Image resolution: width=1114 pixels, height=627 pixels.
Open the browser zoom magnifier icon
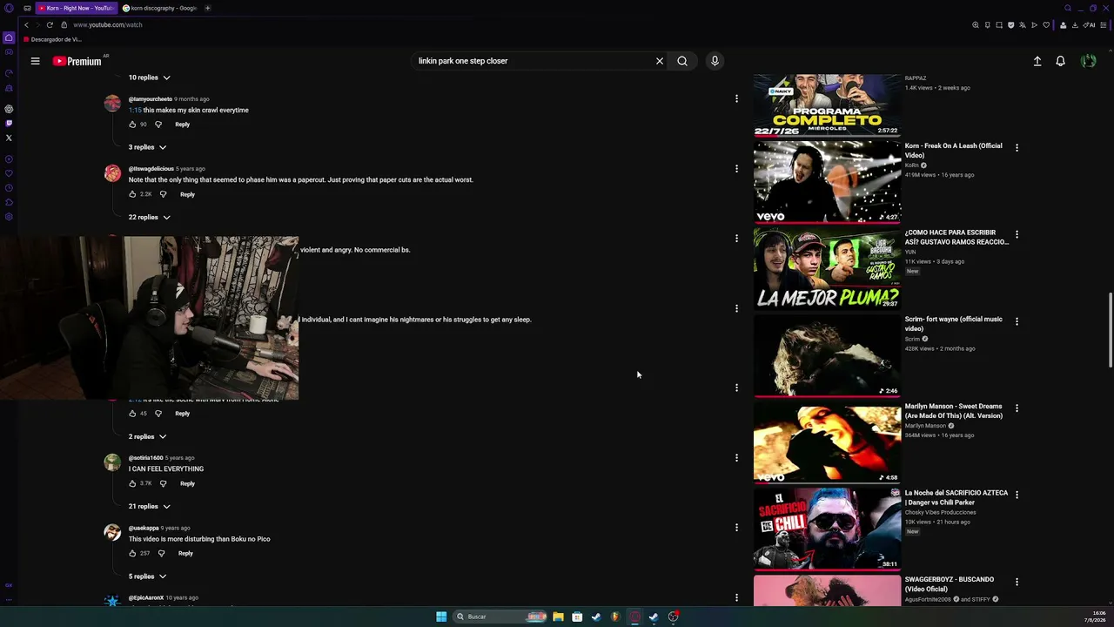point(976,25)
